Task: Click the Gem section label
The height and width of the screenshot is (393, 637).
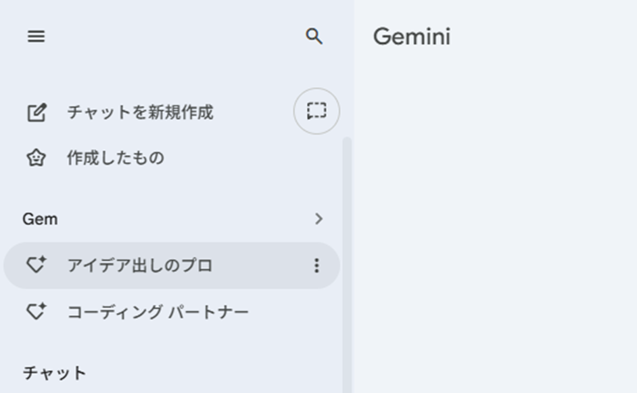Action: coord(40,219)
